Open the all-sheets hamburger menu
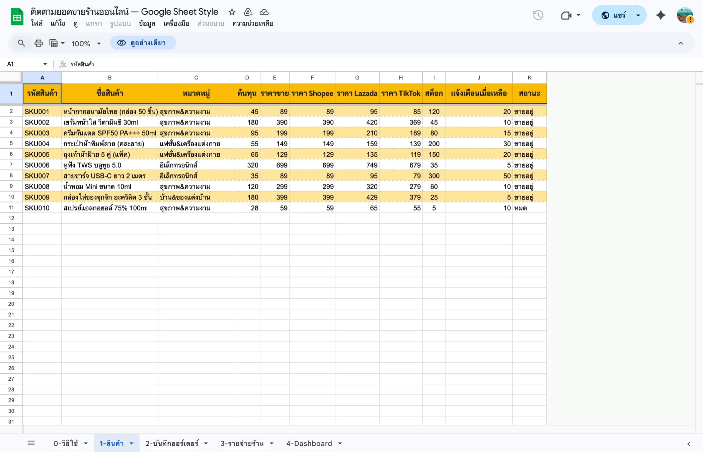Screen dimensions: 703x452 pyautogui.click(x=31, y=443)
